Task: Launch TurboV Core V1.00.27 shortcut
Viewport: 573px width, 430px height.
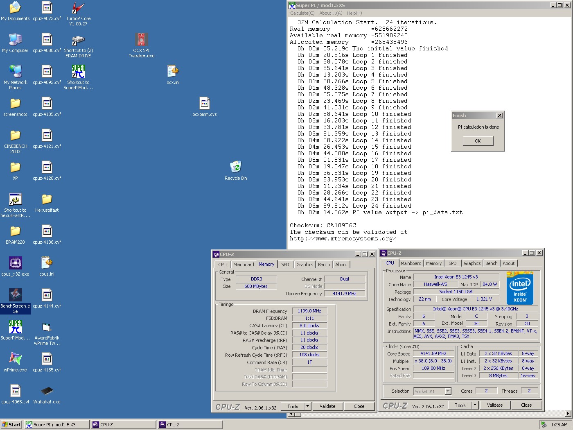Action: pos(78,13)
